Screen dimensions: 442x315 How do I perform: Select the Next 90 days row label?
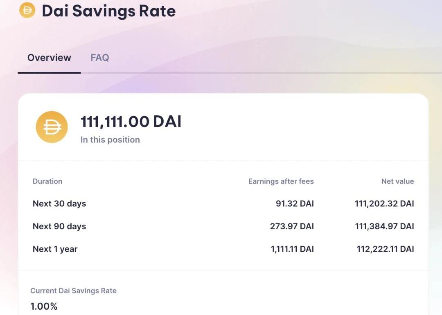59,226
